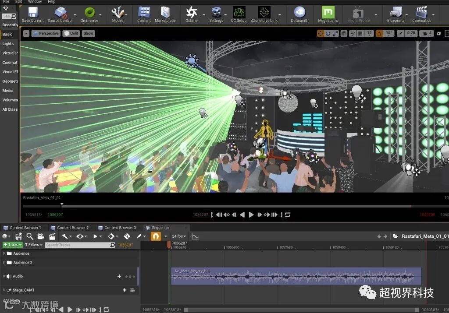The image size is (449, 313).
Task: Expand the Audience folder track
Action: (4, 253)
